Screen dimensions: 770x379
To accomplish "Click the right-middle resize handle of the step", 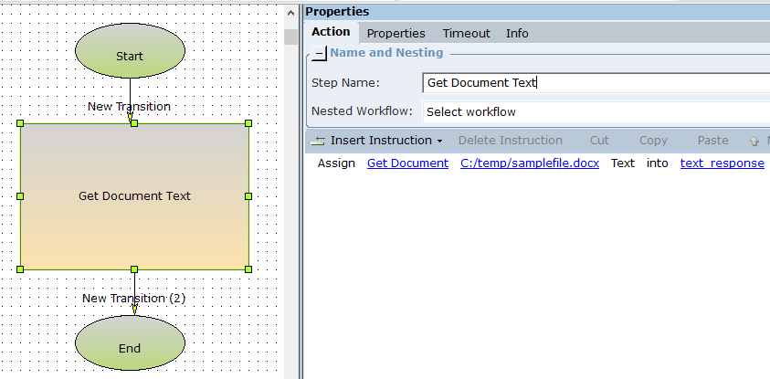I will pos(248,195).
